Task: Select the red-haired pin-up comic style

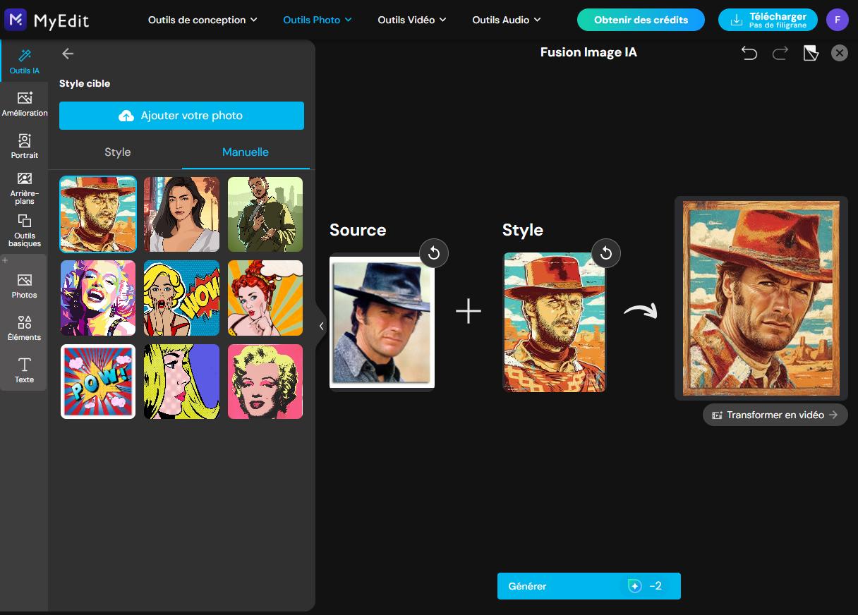Action: [265, 298]
